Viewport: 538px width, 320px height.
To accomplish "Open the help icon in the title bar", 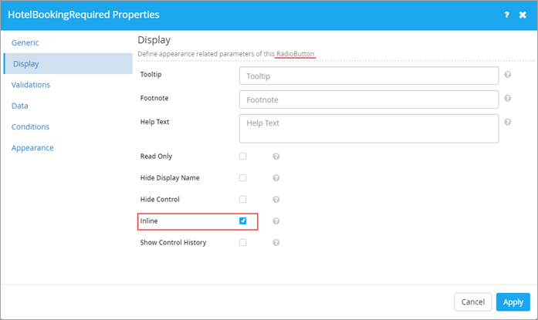I will pyautogui.click(x=506, y=15).
